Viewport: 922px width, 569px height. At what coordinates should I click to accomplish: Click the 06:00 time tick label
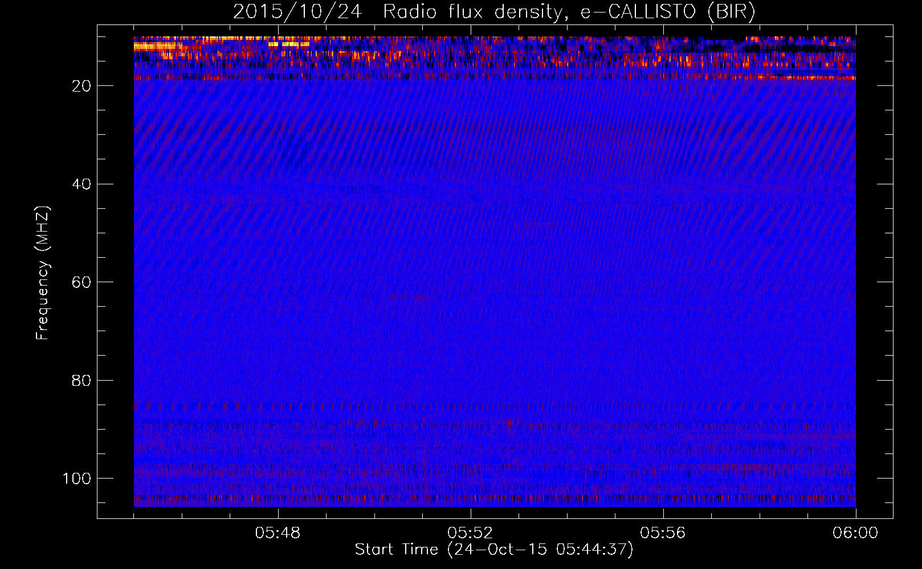[855, 533]
